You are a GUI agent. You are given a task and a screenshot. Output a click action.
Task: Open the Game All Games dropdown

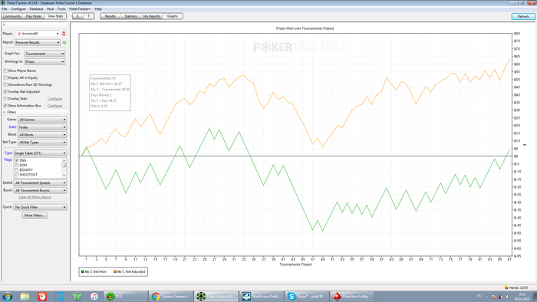(42, 120)
